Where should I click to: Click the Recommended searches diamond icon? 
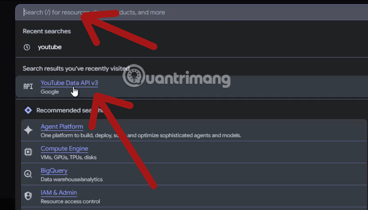(x=28, y=110)
